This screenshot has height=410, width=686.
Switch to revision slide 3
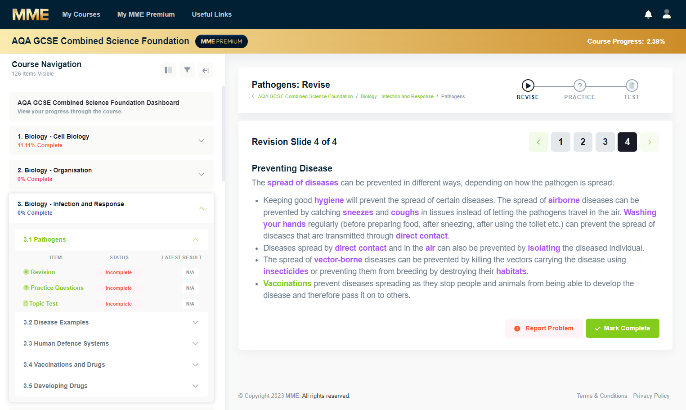pos(605,142)
